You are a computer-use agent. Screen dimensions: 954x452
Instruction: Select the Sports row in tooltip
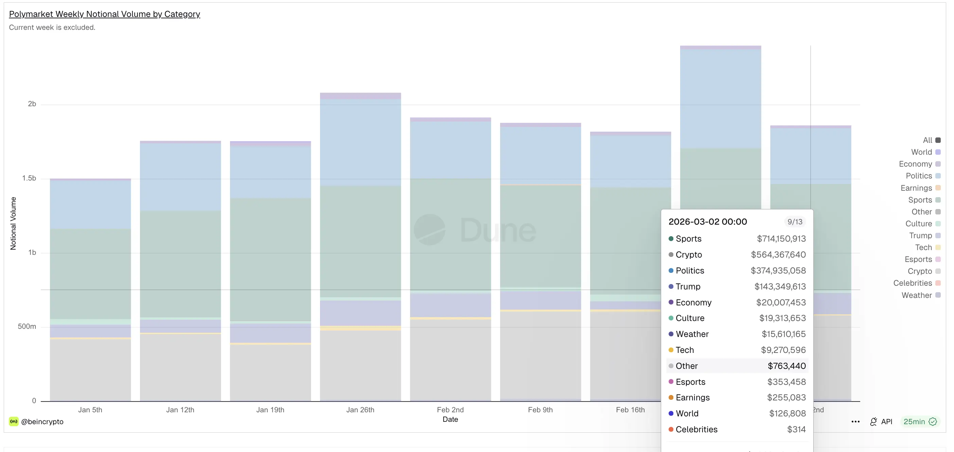pos(737,239)
